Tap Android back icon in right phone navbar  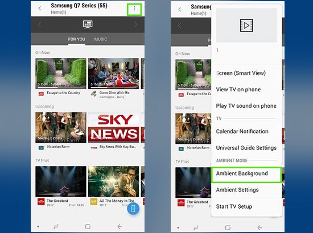[260, 227]
